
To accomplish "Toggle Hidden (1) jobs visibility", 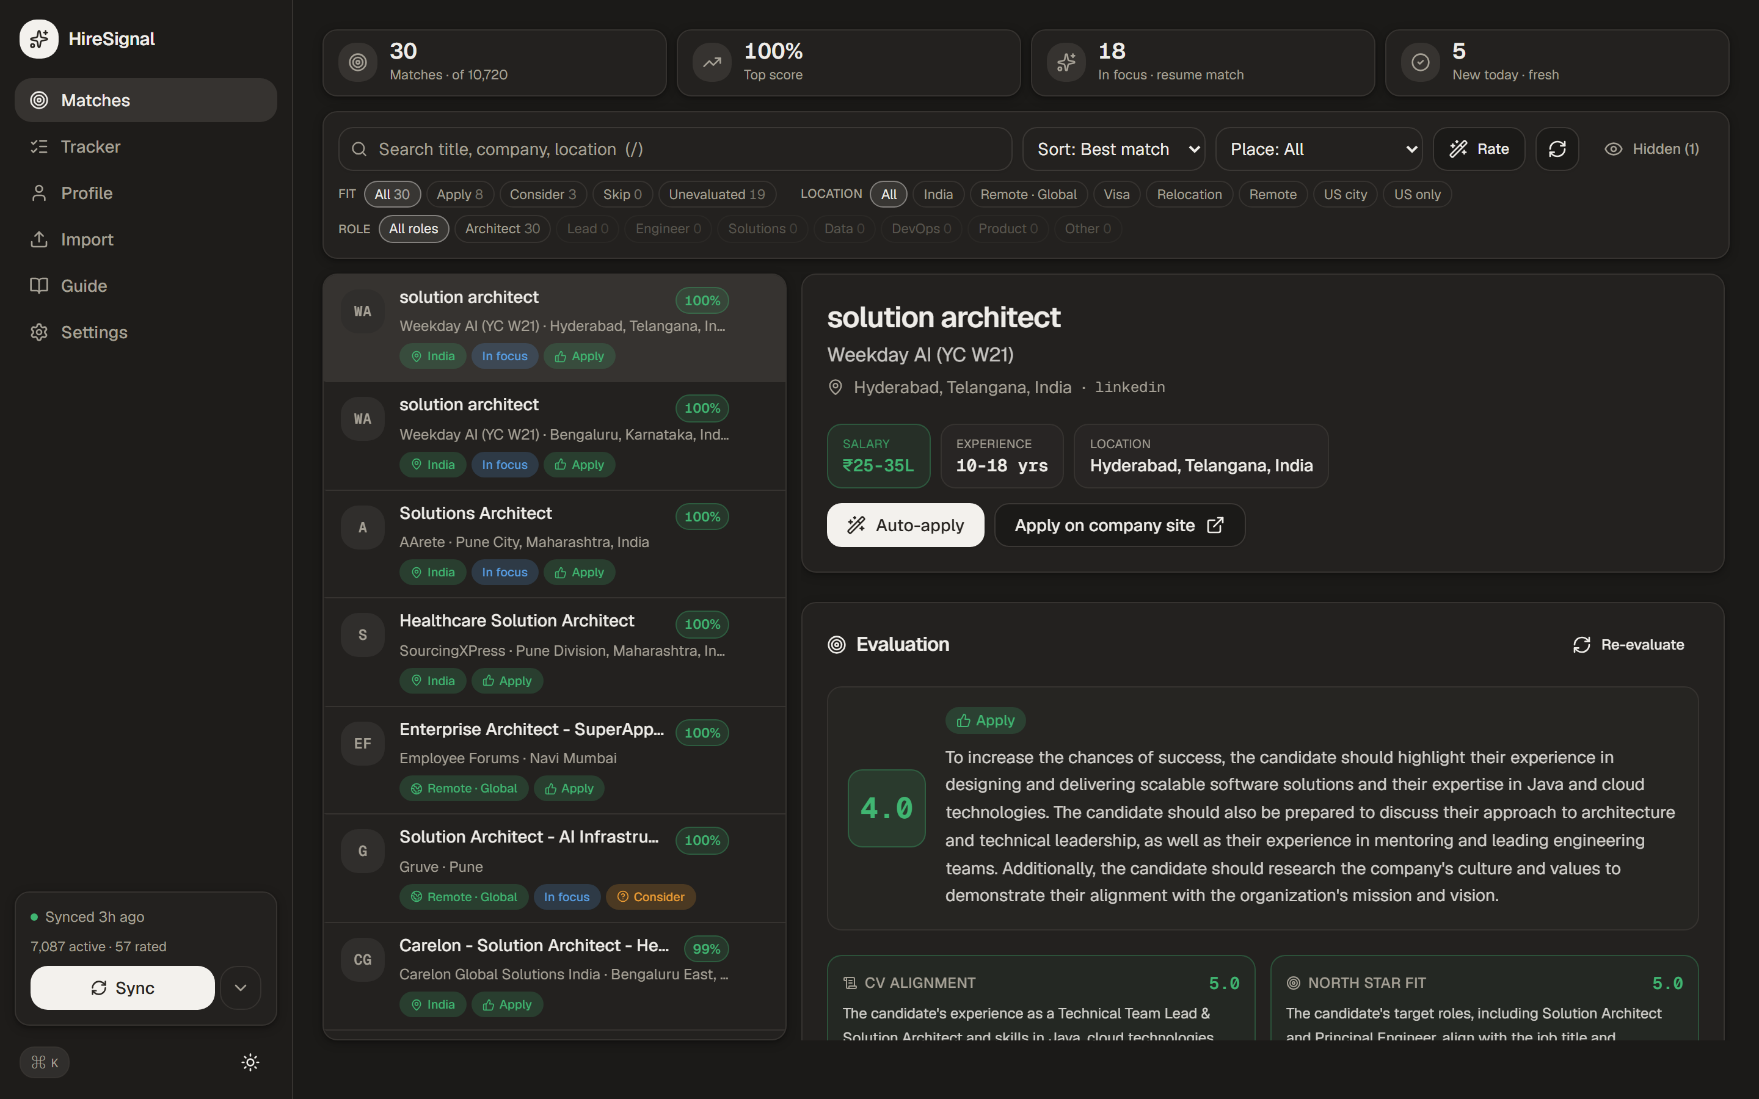I will pyautogui.click(x=1652, y=149).
